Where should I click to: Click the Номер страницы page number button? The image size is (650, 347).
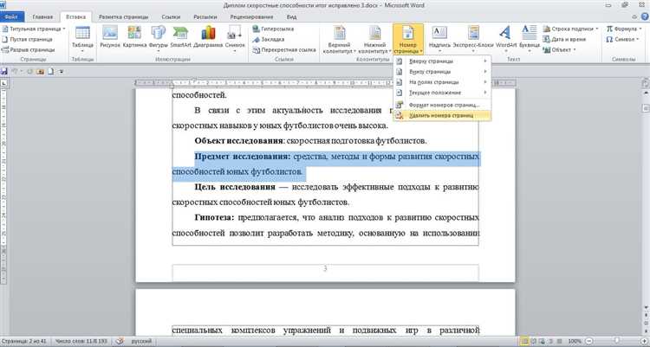pyautogui.click(x=408, y=39)
